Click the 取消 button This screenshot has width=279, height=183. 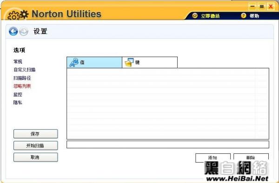(x=36, y=157)
